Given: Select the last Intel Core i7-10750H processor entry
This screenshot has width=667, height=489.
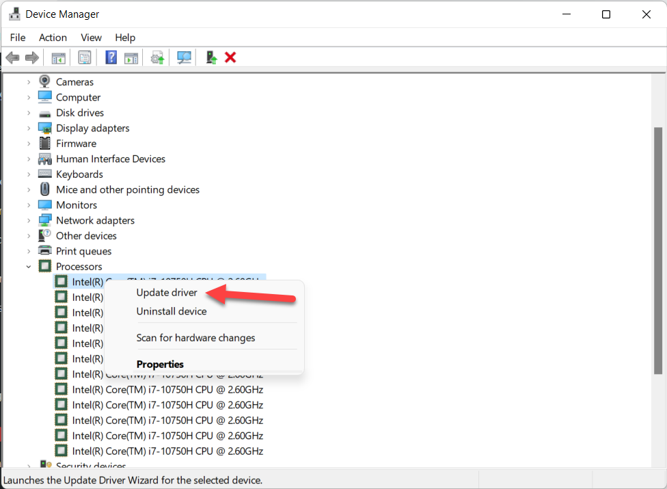Looking at the screenshot, I should pyautogui.click(x=167, y=451).
